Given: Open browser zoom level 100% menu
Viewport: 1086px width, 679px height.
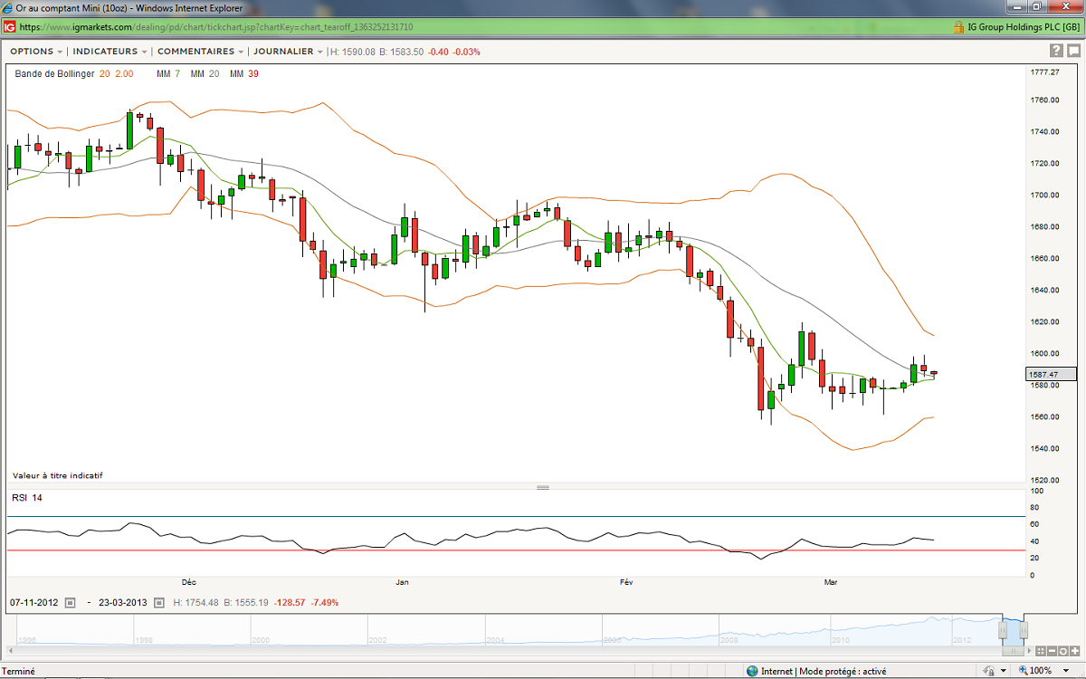Looking at the screenshot, I should 1041,671.
